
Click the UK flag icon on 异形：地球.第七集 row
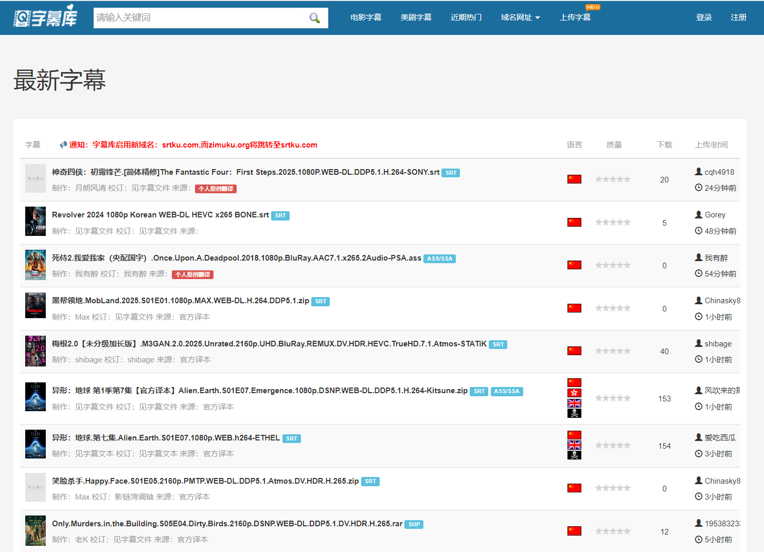pyautogui.click(x=574, y=445)
